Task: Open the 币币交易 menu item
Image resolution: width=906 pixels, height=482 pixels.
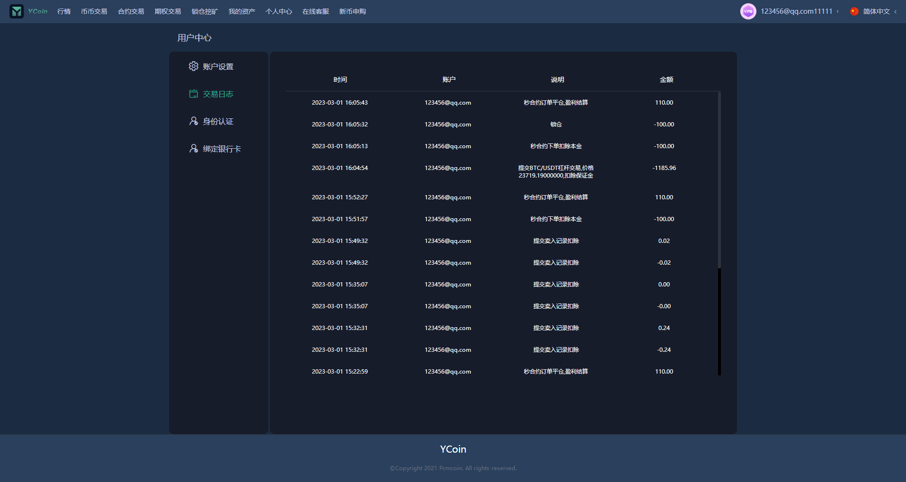Action: (94, 11)
